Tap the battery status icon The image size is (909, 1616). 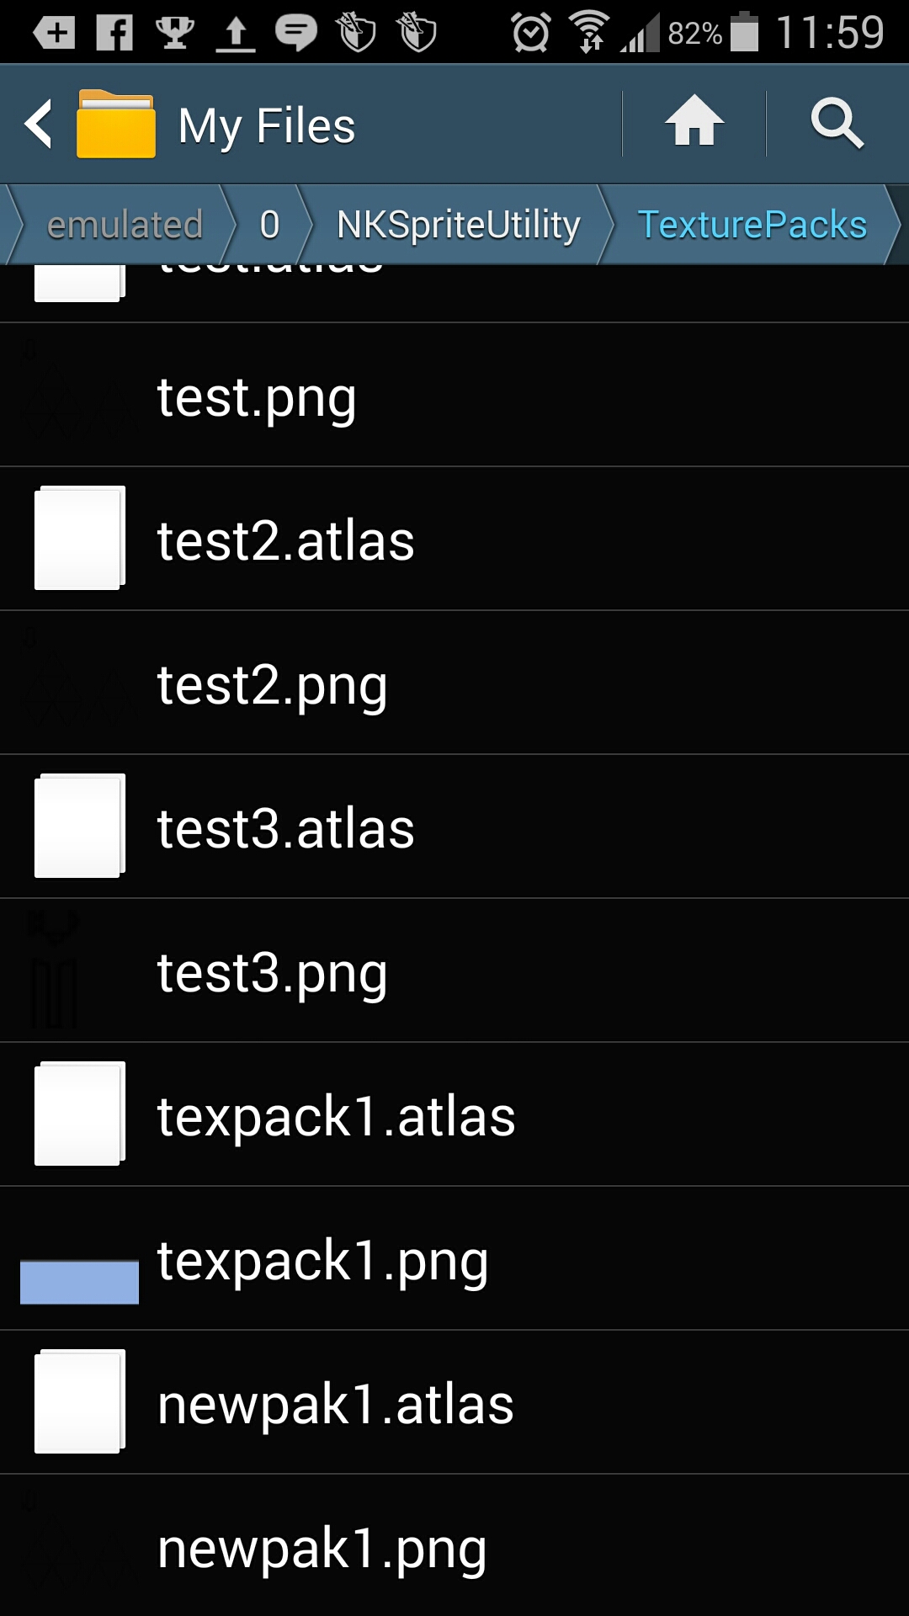pyautogui.click(x=744, y=34)
